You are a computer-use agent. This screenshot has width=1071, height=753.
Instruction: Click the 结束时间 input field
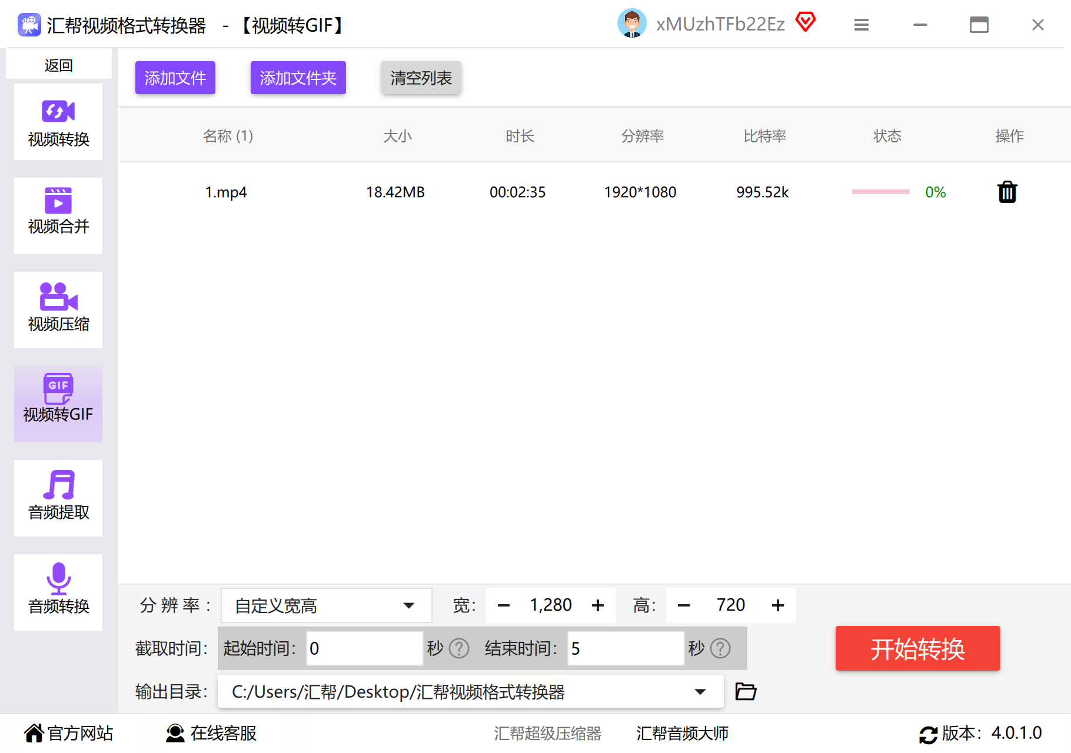coord(625,648)
